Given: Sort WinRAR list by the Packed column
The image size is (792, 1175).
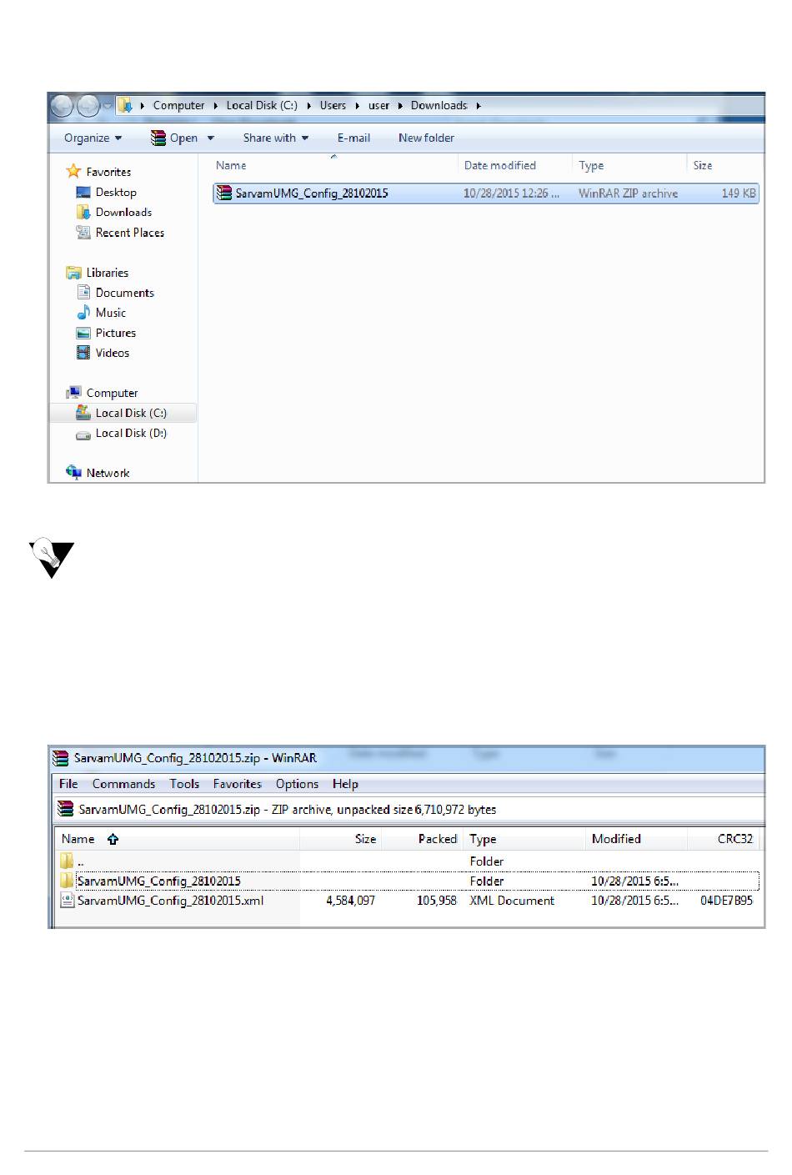Looking at the screenshot, I should (x=437, y=839).
